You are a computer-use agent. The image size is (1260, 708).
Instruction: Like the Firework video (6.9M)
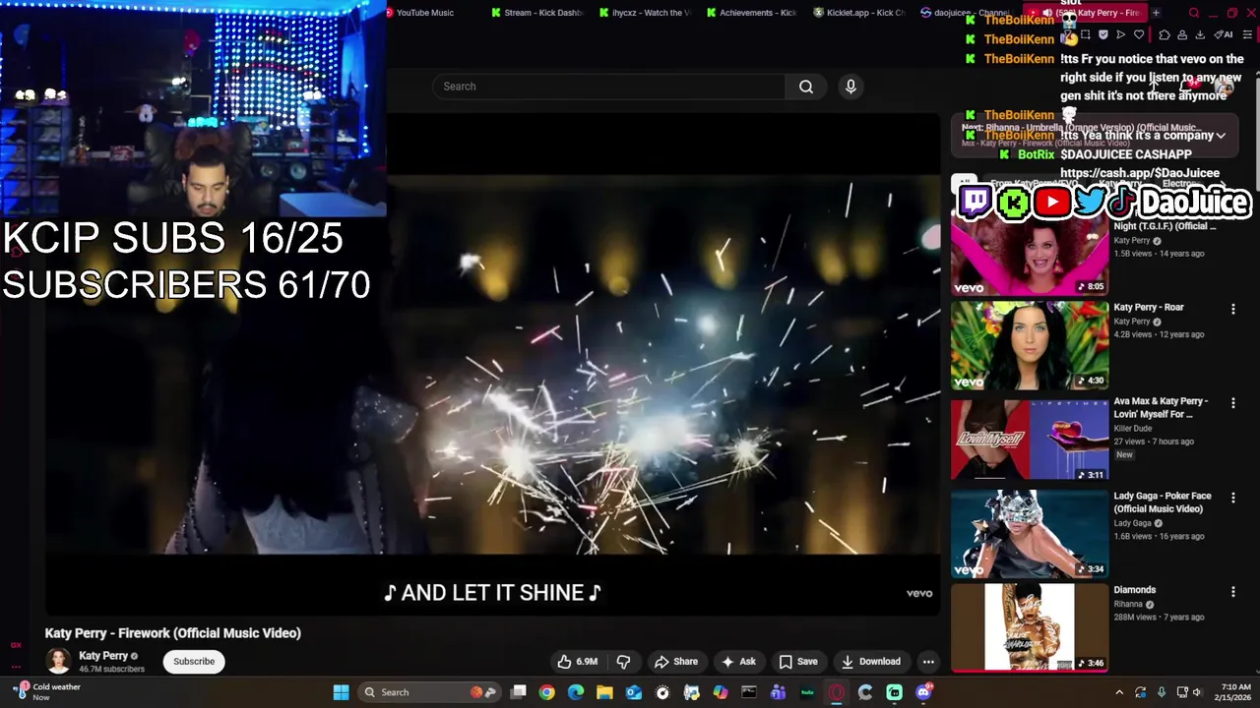click(x=578, y=662)
